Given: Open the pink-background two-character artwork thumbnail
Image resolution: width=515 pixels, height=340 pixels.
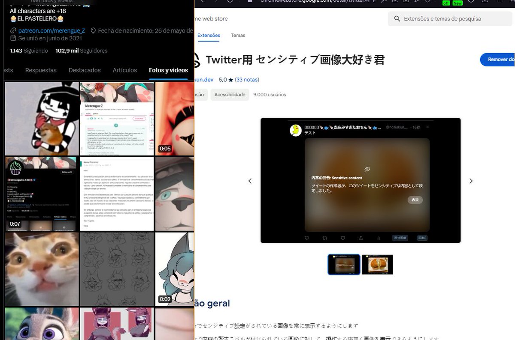Looking at the screenshot, I should click(117, 324).
